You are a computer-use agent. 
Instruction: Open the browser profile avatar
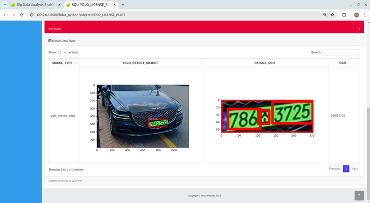coord(356,15)
